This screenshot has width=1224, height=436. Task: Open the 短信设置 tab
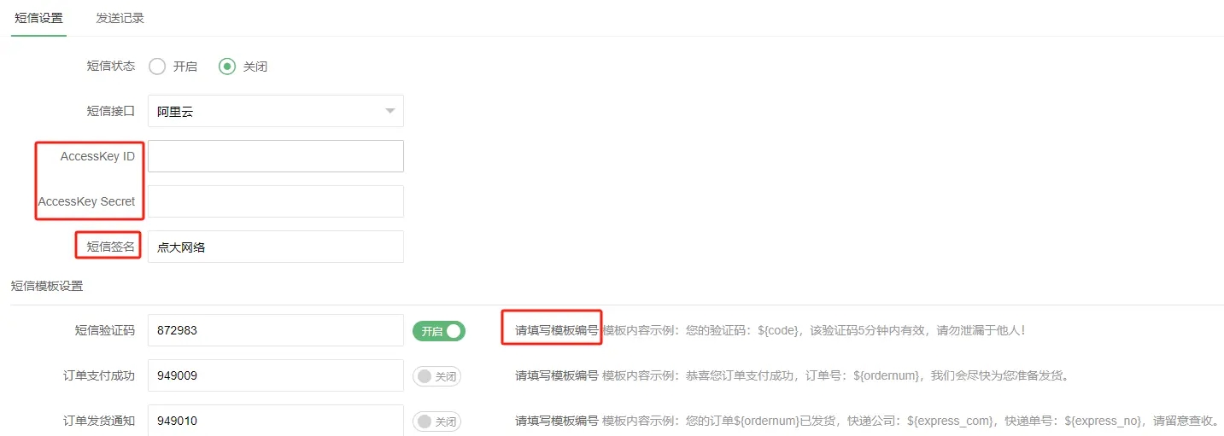pyautogui.click(x=38, y=18)
